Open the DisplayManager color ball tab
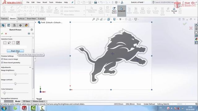 coord(26,25)
